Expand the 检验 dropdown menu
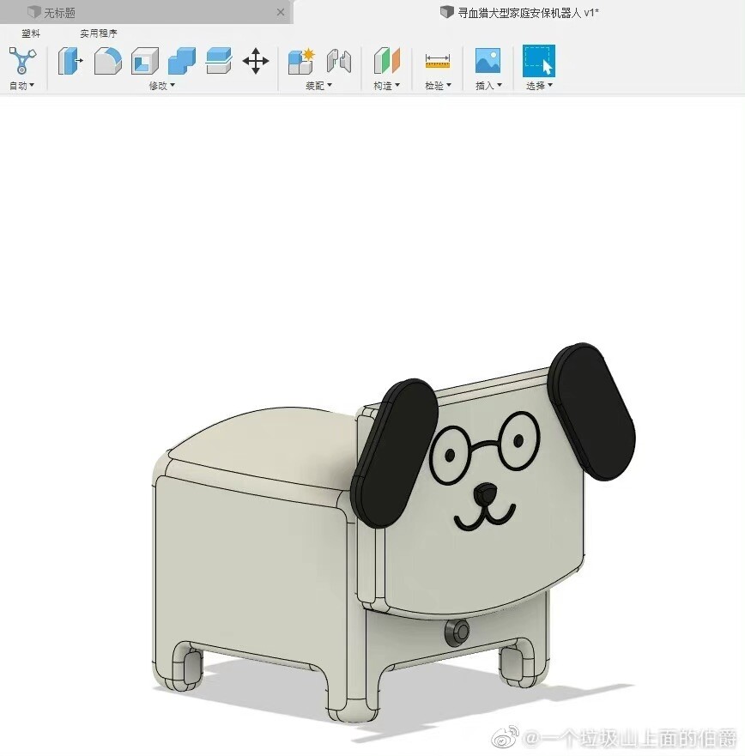The width and height of the screenshot is (745, 756). (x=438, y=86)
